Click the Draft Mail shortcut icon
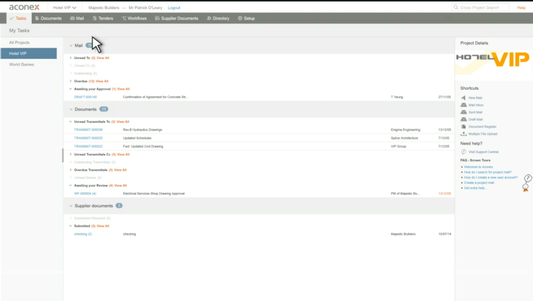Screen dimensions: 533x301 pos(463,119)
